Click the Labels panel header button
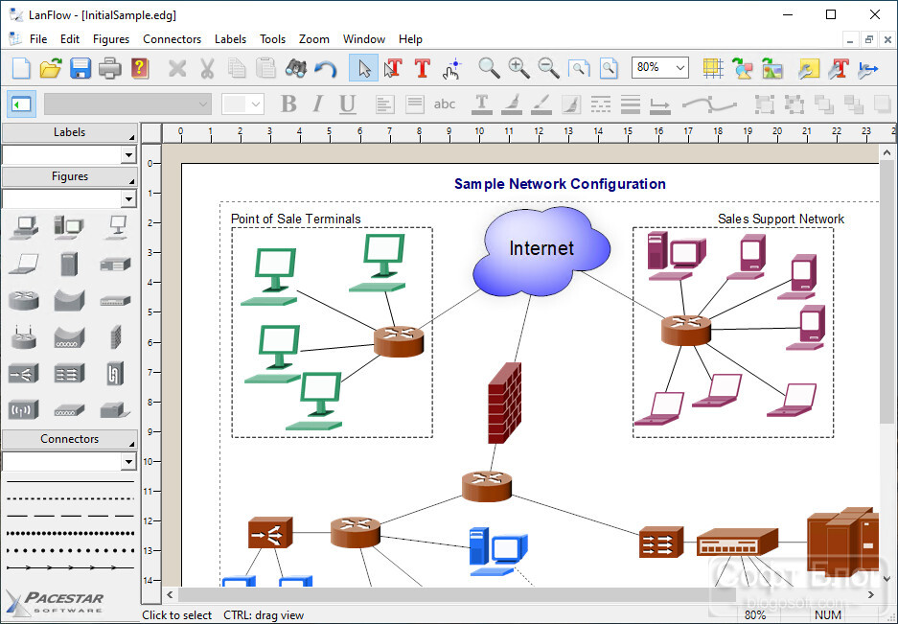Image resolution: width=898 pixels, height=624 pixels. point(70,132)
